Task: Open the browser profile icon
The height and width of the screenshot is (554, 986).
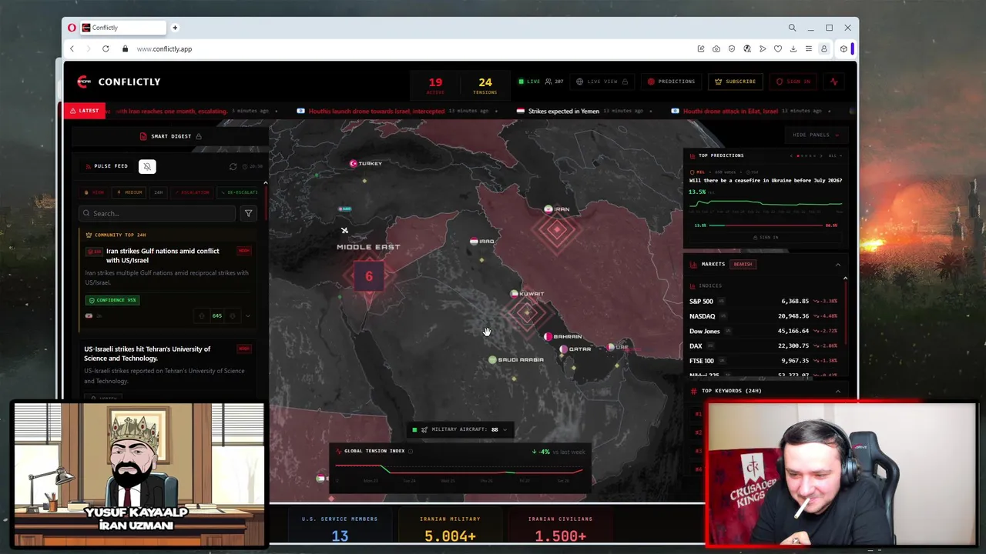Action: pos(823,49)
